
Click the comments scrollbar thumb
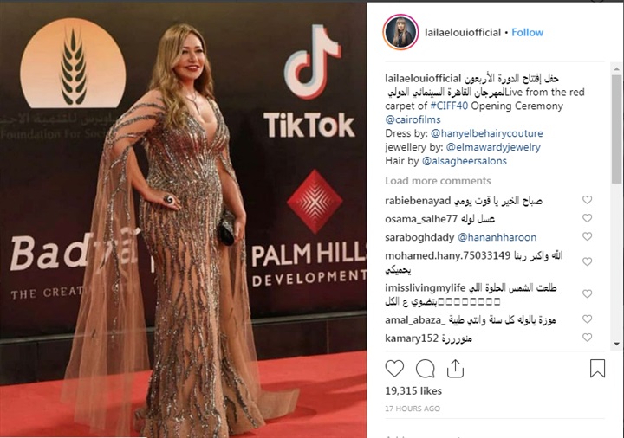point(616,129)
